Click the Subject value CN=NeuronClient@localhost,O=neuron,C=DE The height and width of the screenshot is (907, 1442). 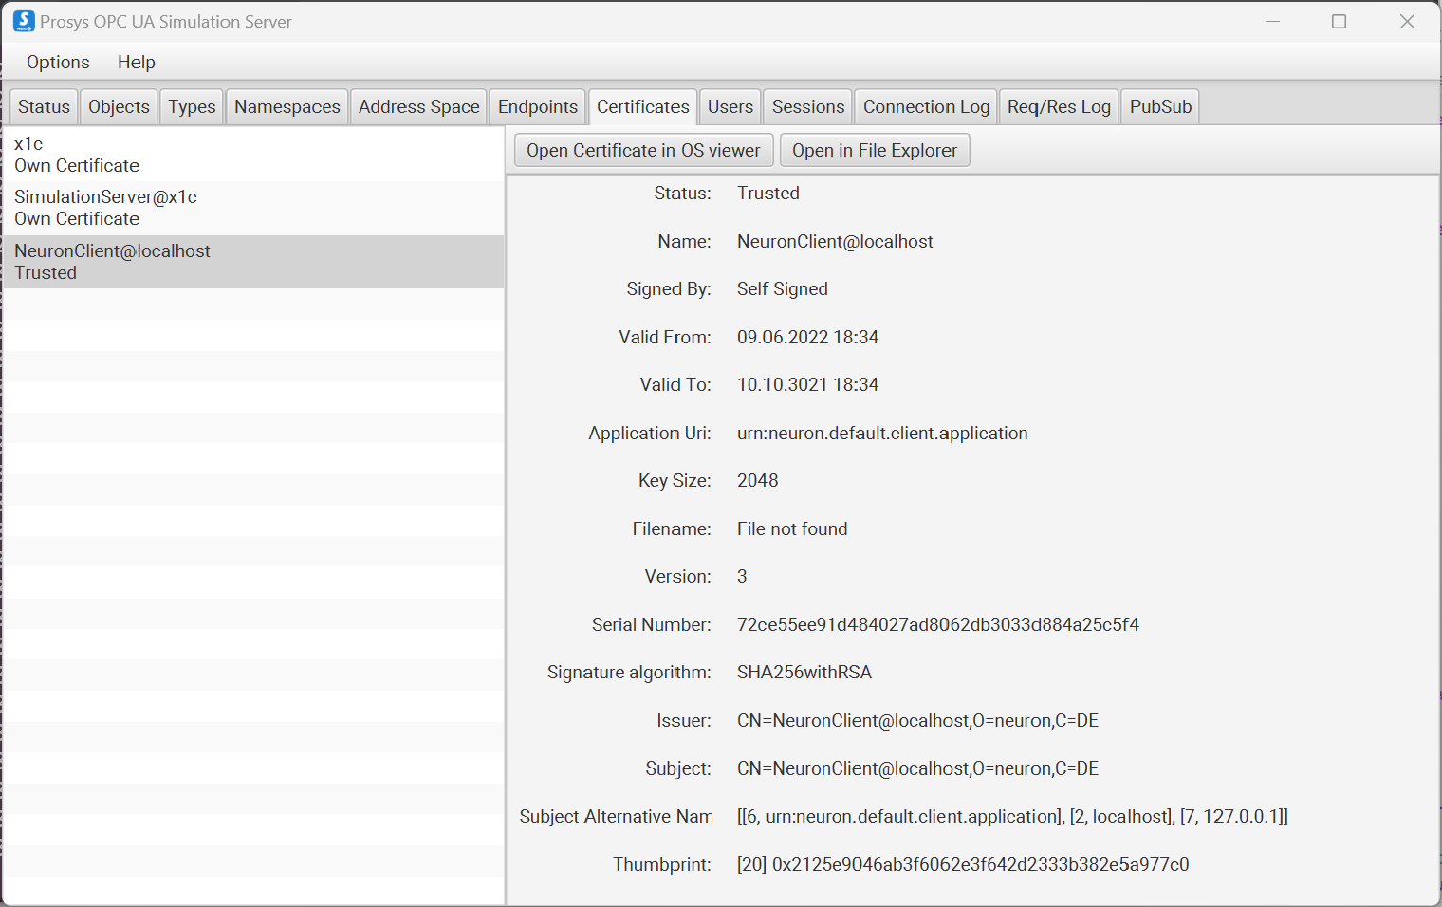pos(917,768)
